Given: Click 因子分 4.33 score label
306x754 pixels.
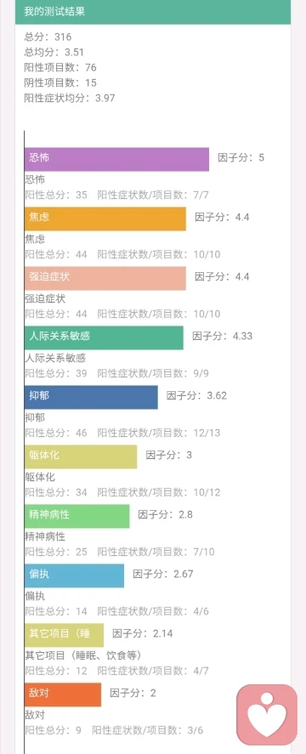Looking at the screenshot, I should 223,336.
